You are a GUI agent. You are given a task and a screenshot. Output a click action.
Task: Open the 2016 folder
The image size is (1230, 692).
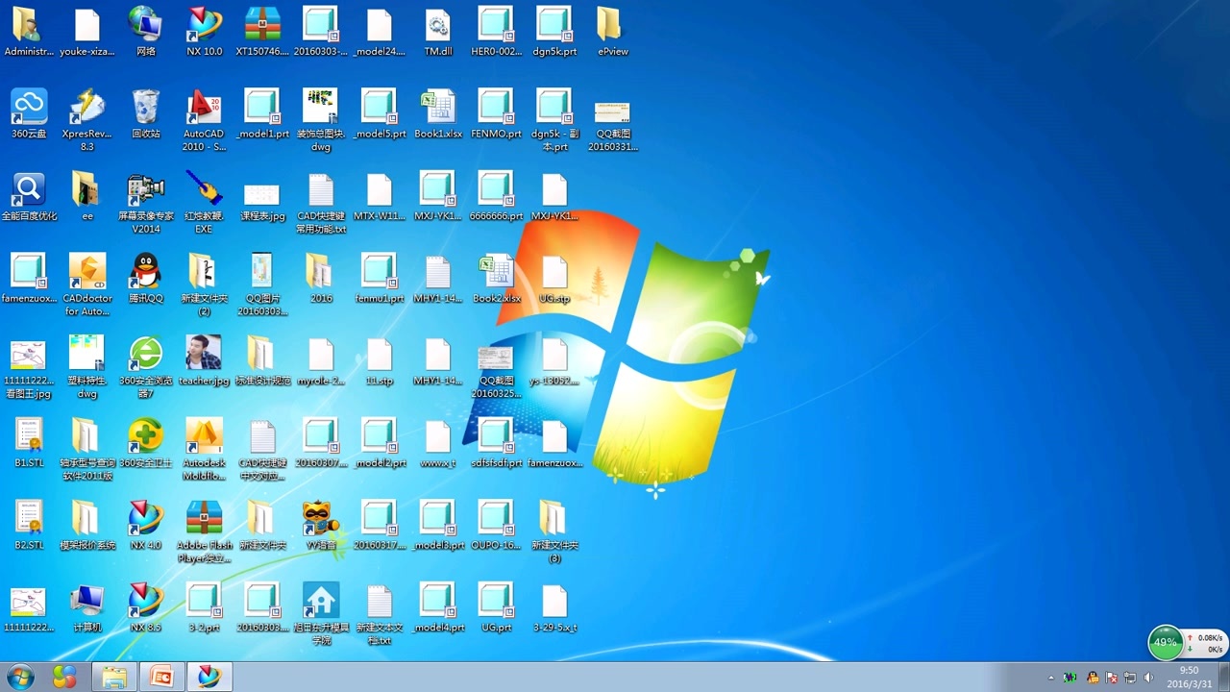pyautogui.click(x=321, y=279)
